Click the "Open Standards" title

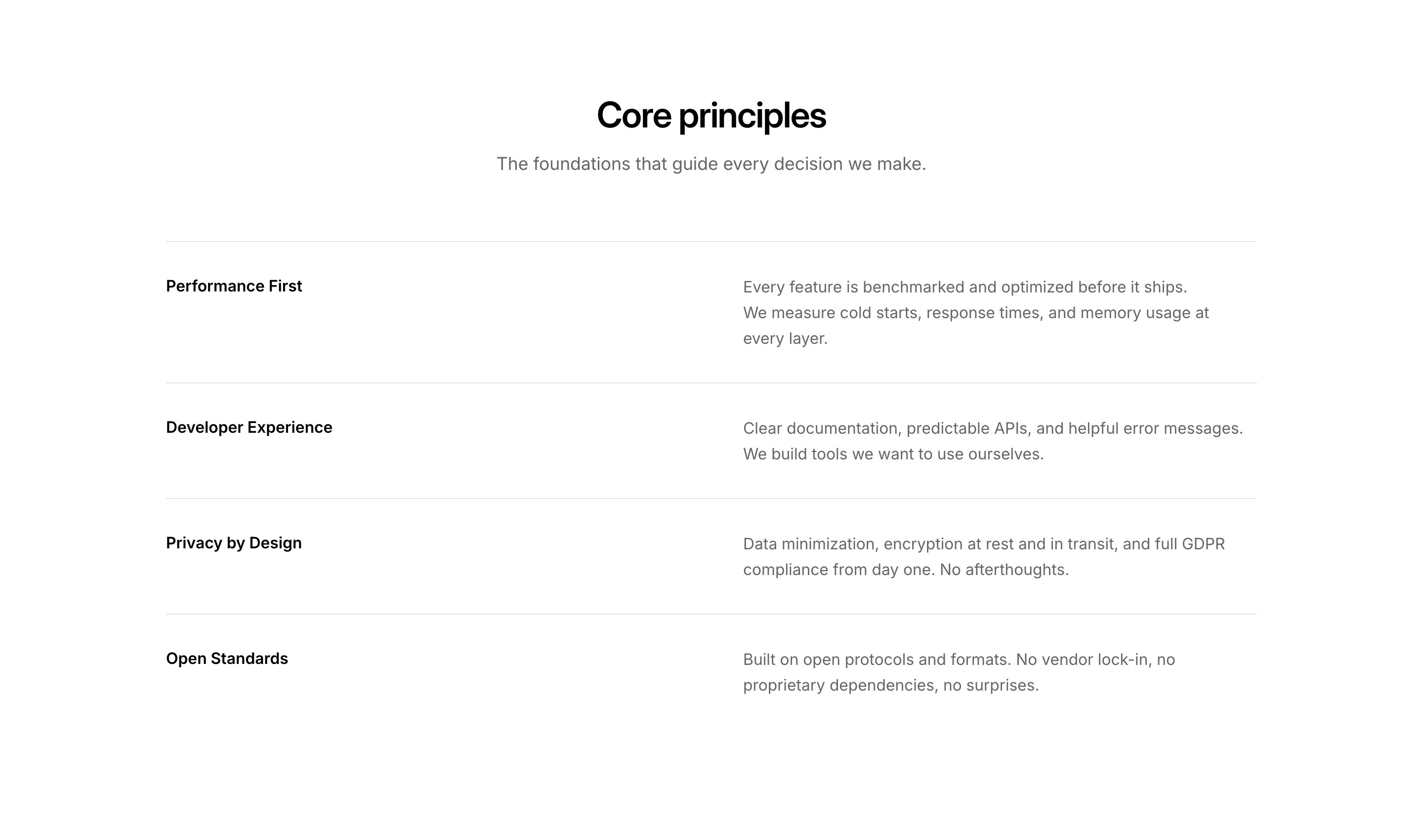[x=227, y=659]
